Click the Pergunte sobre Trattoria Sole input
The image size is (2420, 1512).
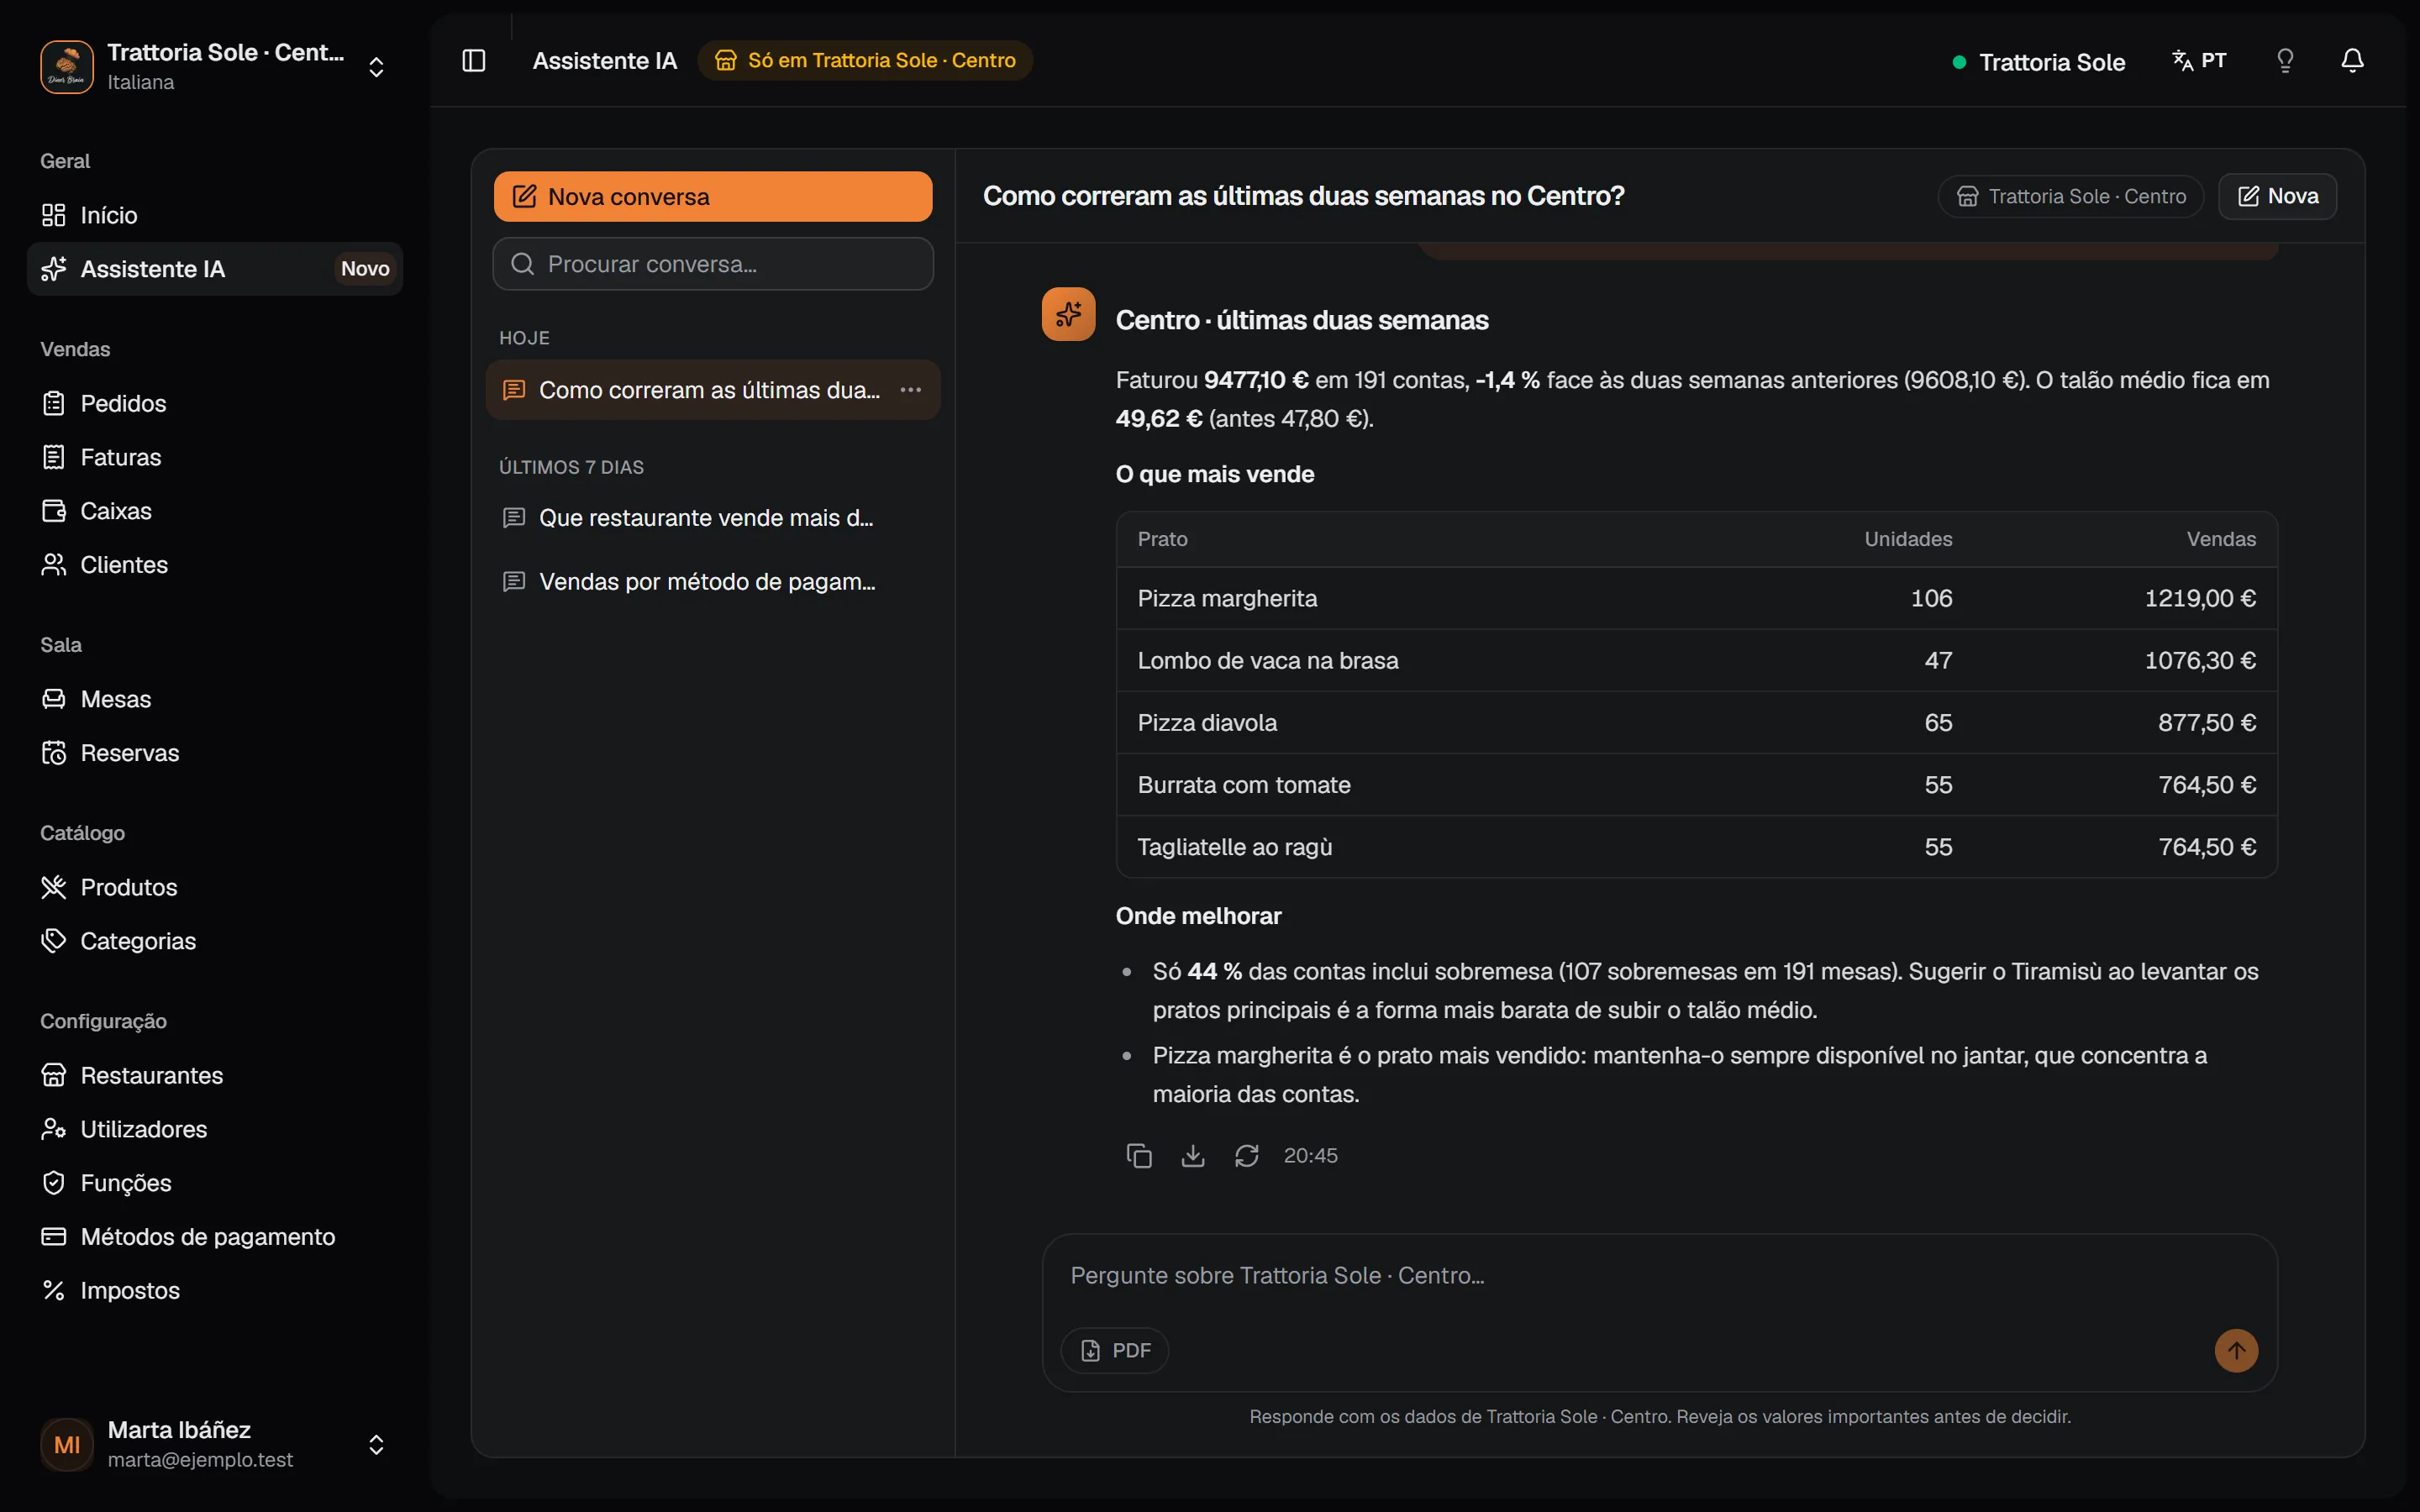(1660, 1276)
